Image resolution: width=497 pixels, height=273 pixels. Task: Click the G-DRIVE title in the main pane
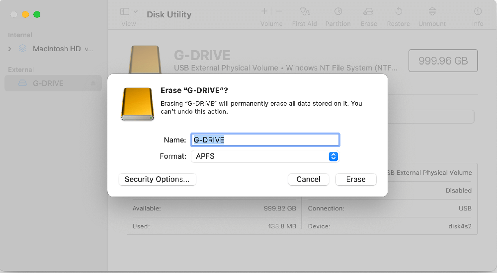[x=202, y=55]
